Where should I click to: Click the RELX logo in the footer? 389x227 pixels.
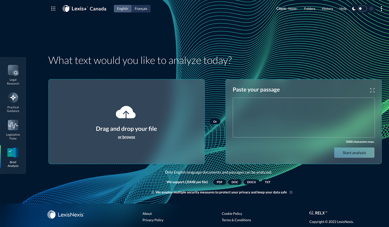pyautogui.click(x=318, y=213)
